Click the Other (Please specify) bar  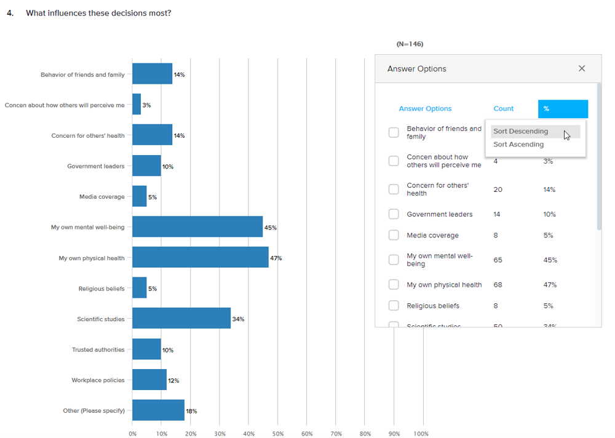[x=158, y=410]
